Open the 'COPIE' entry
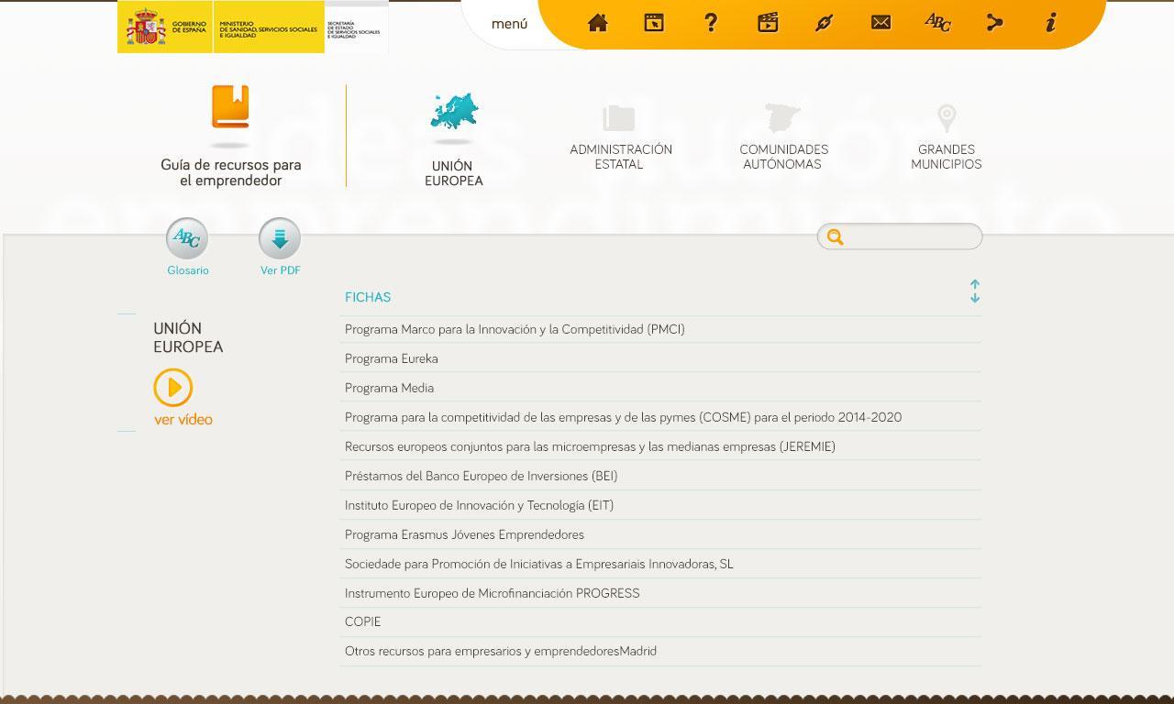The width and height of the screenshot is (1174, 704). pyautogui.click(x=362, y=621)
